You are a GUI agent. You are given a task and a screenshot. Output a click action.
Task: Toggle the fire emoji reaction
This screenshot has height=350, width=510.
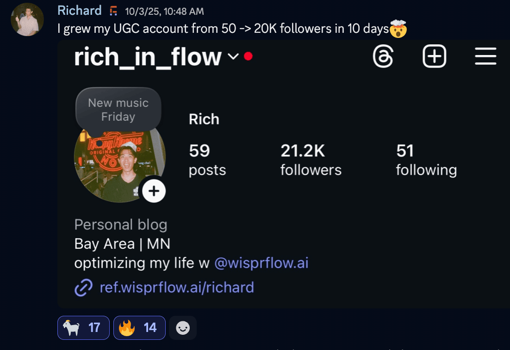click(x=139, y=328)
